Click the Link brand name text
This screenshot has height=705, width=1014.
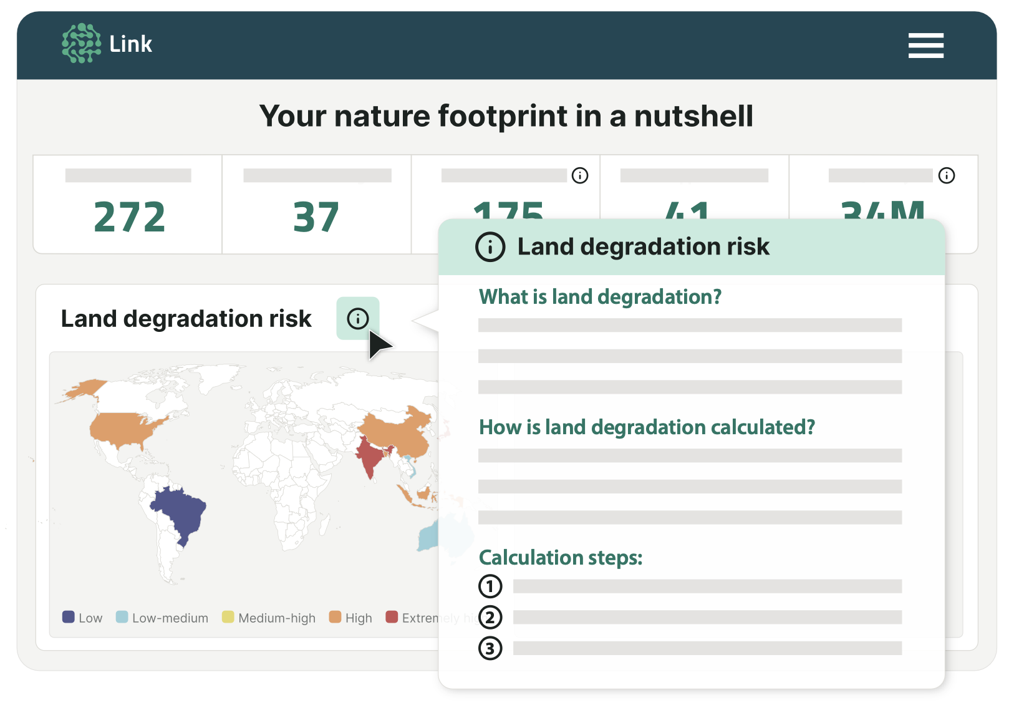tap(130, 44)
